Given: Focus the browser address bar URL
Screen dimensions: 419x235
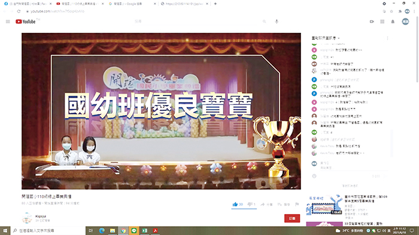Looking at the screenshot, I should click(x=57, y=11).
